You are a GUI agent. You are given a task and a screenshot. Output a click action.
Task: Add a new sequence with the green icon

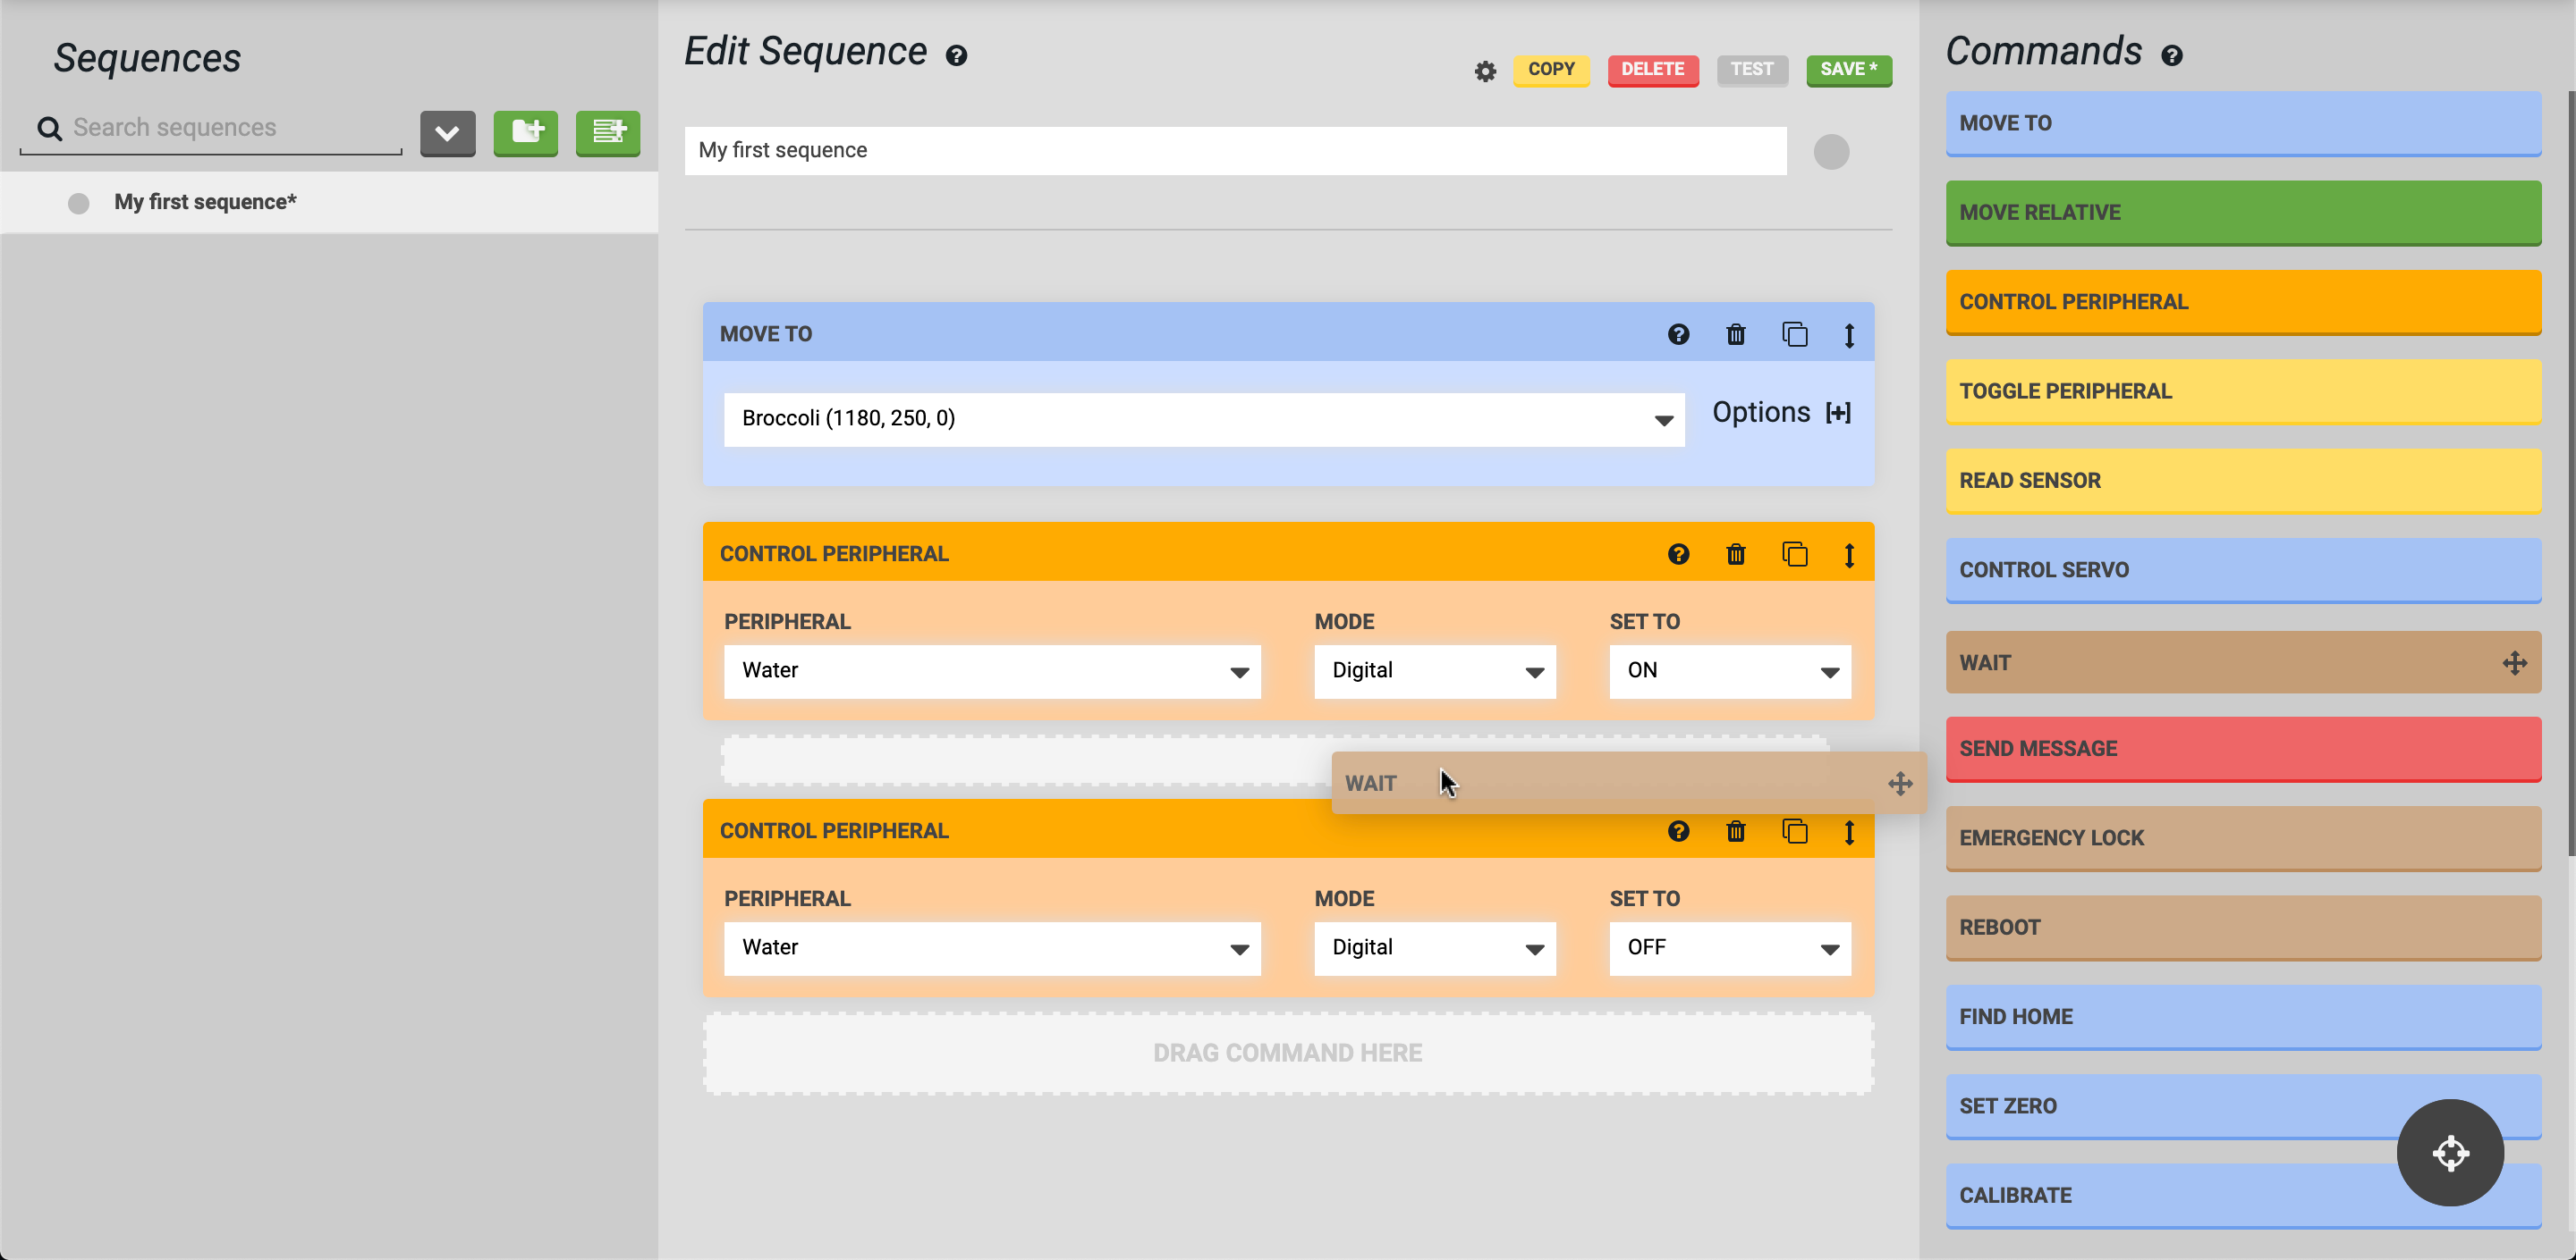pyautogui.click(x=607, y=133)
